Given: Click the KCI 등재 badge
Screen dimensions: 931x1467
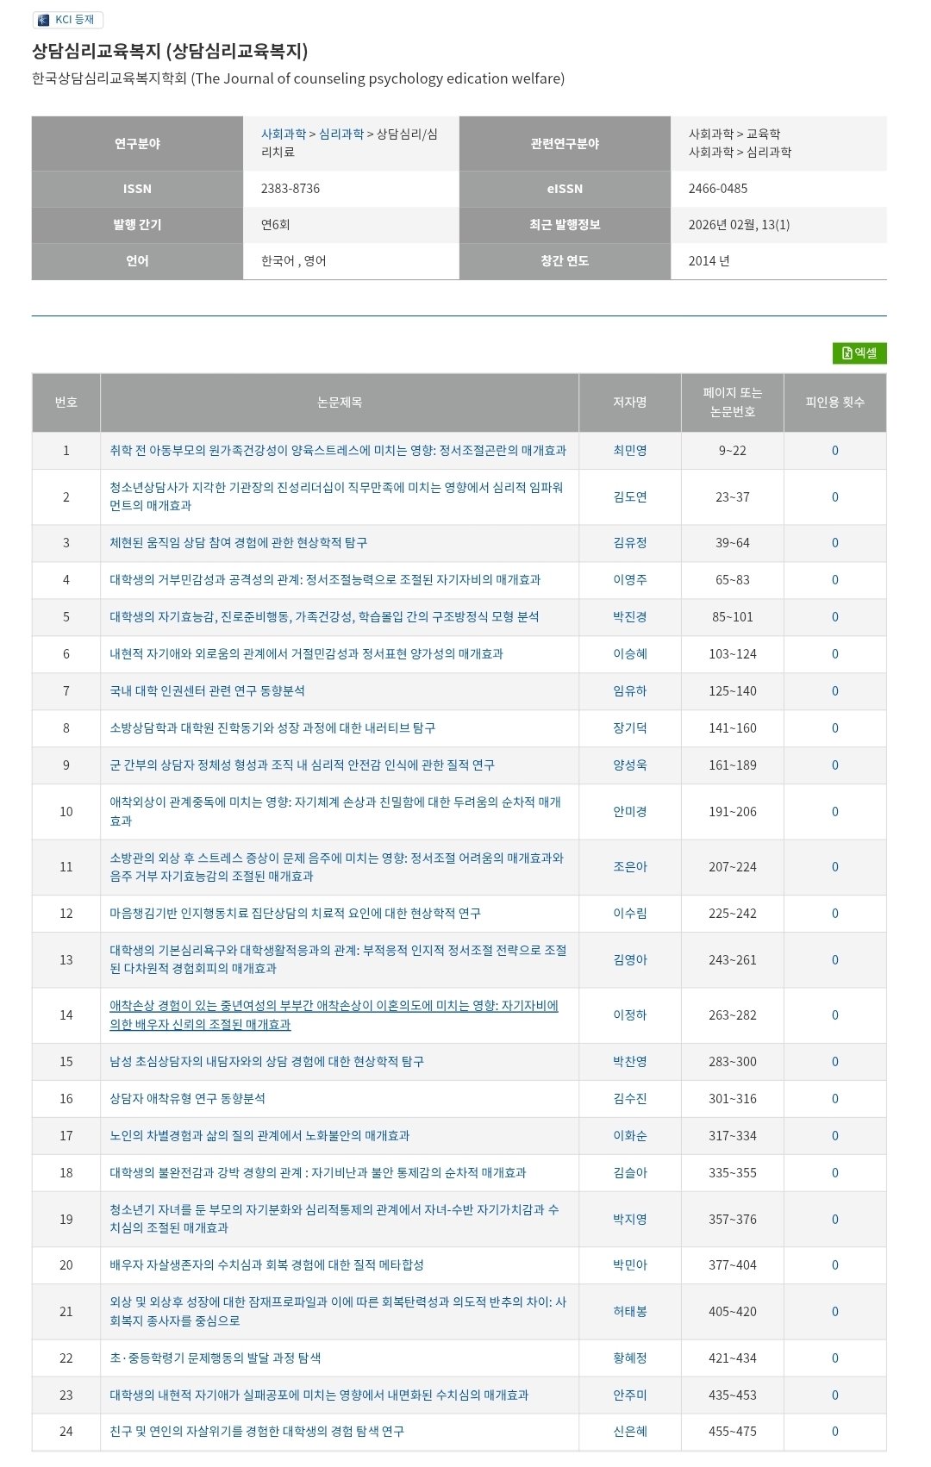Looking at the screenshot, I should tap(67, 20).
